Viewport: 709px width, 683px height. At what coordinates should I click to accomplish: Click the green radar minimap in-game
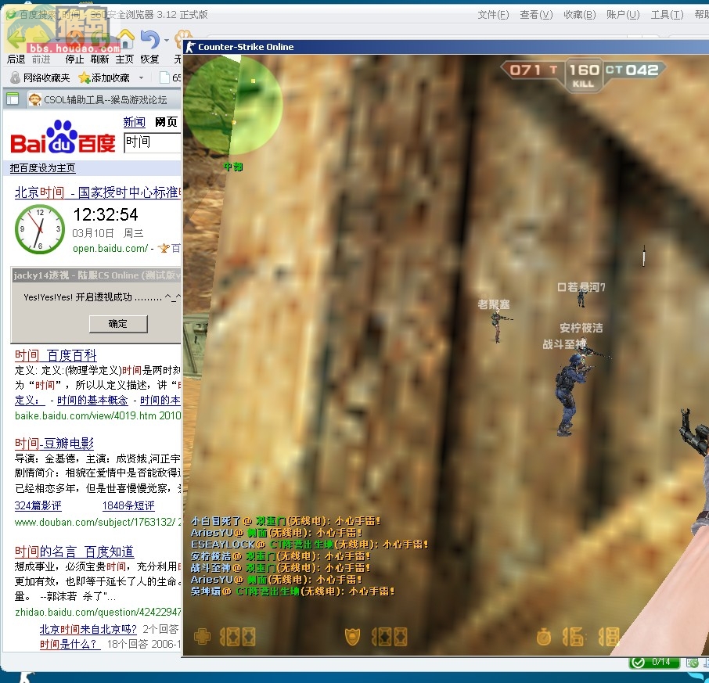pyautogui.click(x=233, y=105)
